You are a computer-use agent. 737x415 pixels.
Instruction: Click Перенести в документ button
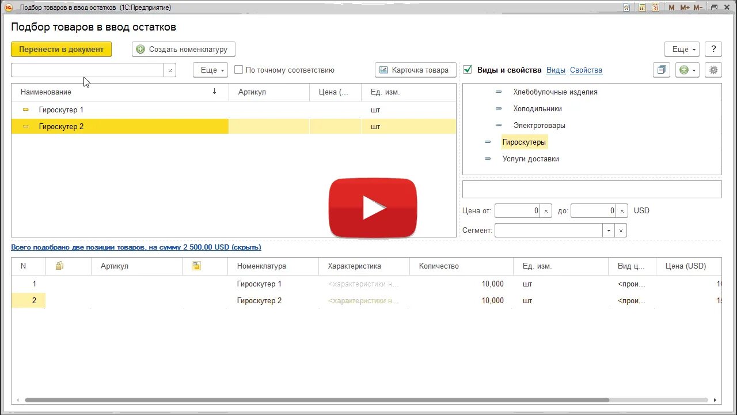coord(61,49)
